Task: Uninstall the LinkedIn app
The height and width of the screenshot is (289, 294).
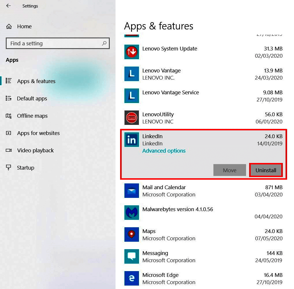Action: pos(266,170)
